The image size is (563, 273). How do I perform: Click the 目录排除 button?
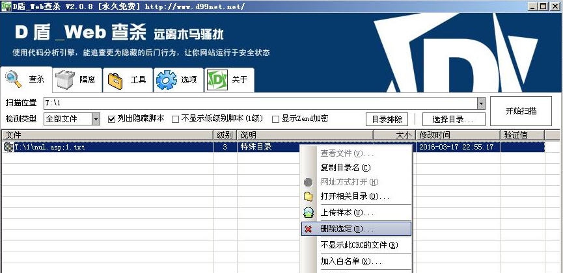[x=387, y=120]
